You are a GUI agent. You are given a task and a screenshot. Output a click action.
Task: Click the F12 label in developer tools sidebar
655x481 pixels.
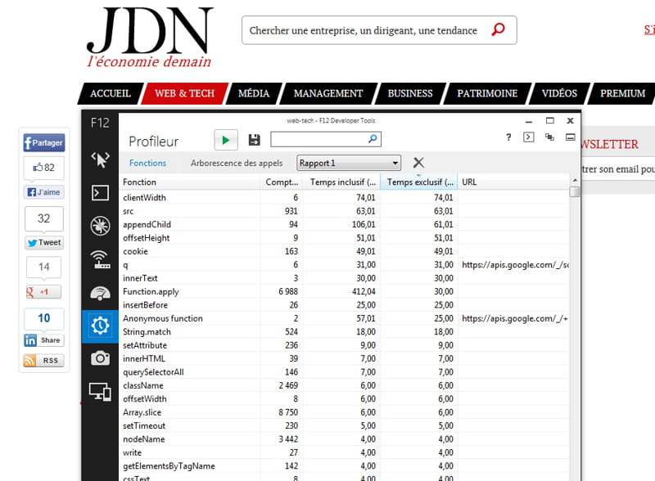[x=100, y=123]
